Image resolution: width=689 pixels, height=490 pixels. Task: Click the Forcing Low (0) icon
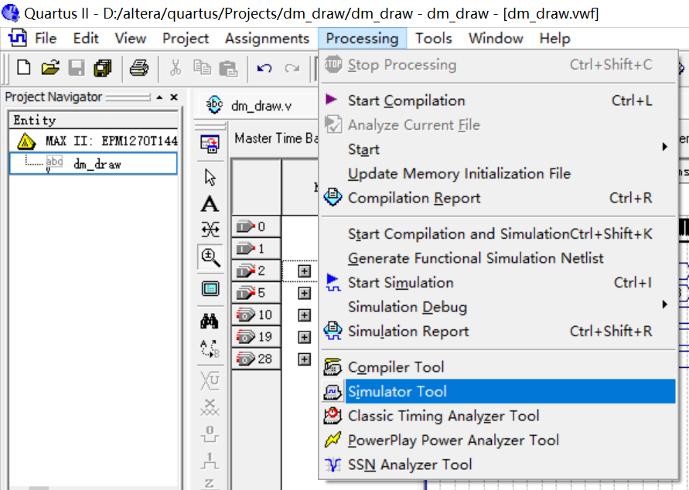(x=210, y=434)
